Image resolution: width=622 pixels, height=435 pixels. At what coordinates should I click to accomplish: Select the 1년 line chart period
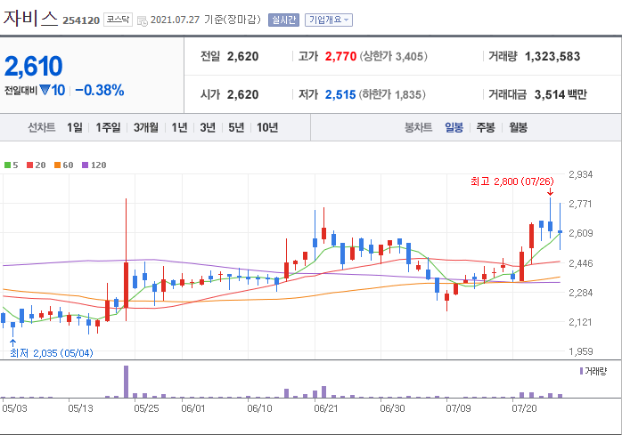(x=179, y=127)
